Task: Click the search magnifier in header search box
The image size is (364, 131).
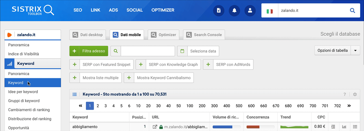Action: [x=352, y=10]
